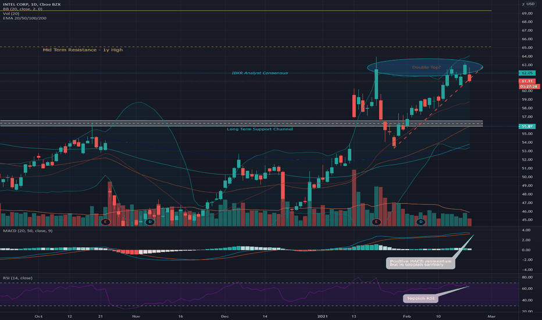Image resolution: width=542 pixels, height=320 pixels.
Task: Click the dividend 'D' marker in February
Action: pyautogui.click(x=420, y=222)
